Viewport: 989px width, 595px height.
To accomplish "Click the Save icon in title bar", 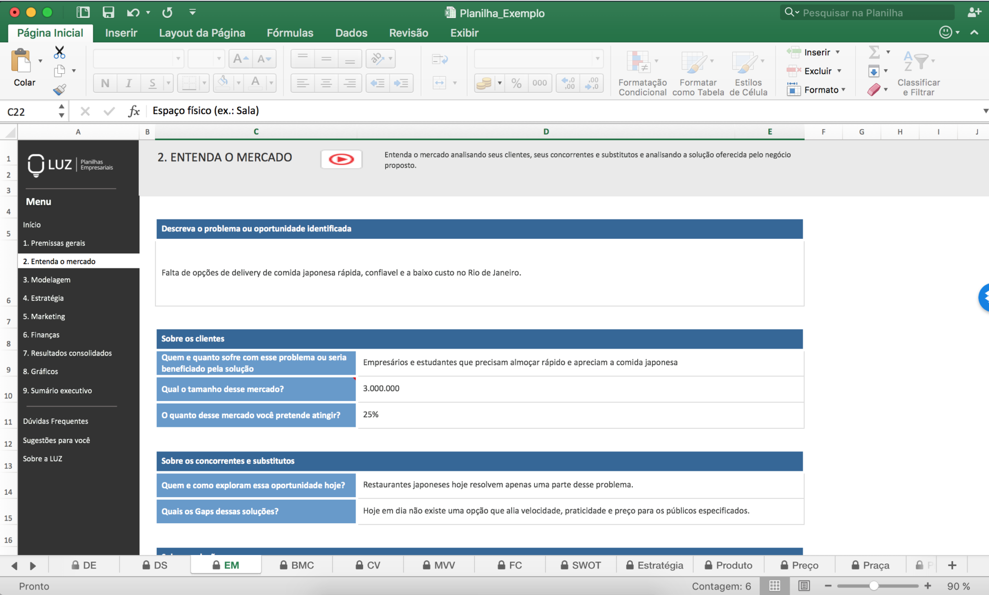I will pos(108,12).
